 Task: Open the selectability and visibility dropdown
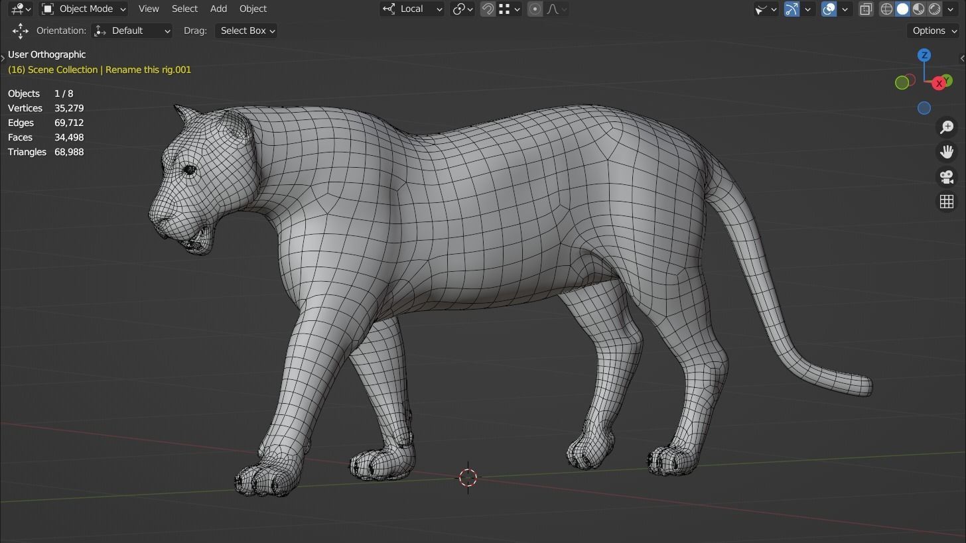766,9
